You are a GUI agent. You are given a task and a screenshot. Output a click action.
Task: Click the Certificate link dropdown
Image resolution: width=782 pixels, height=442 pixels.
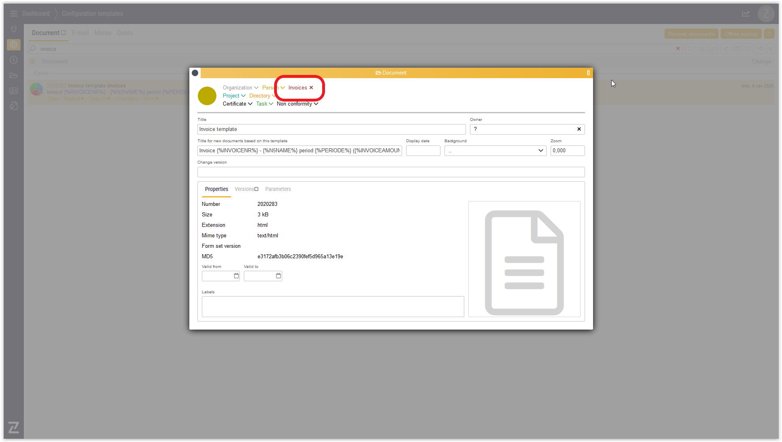237,104
